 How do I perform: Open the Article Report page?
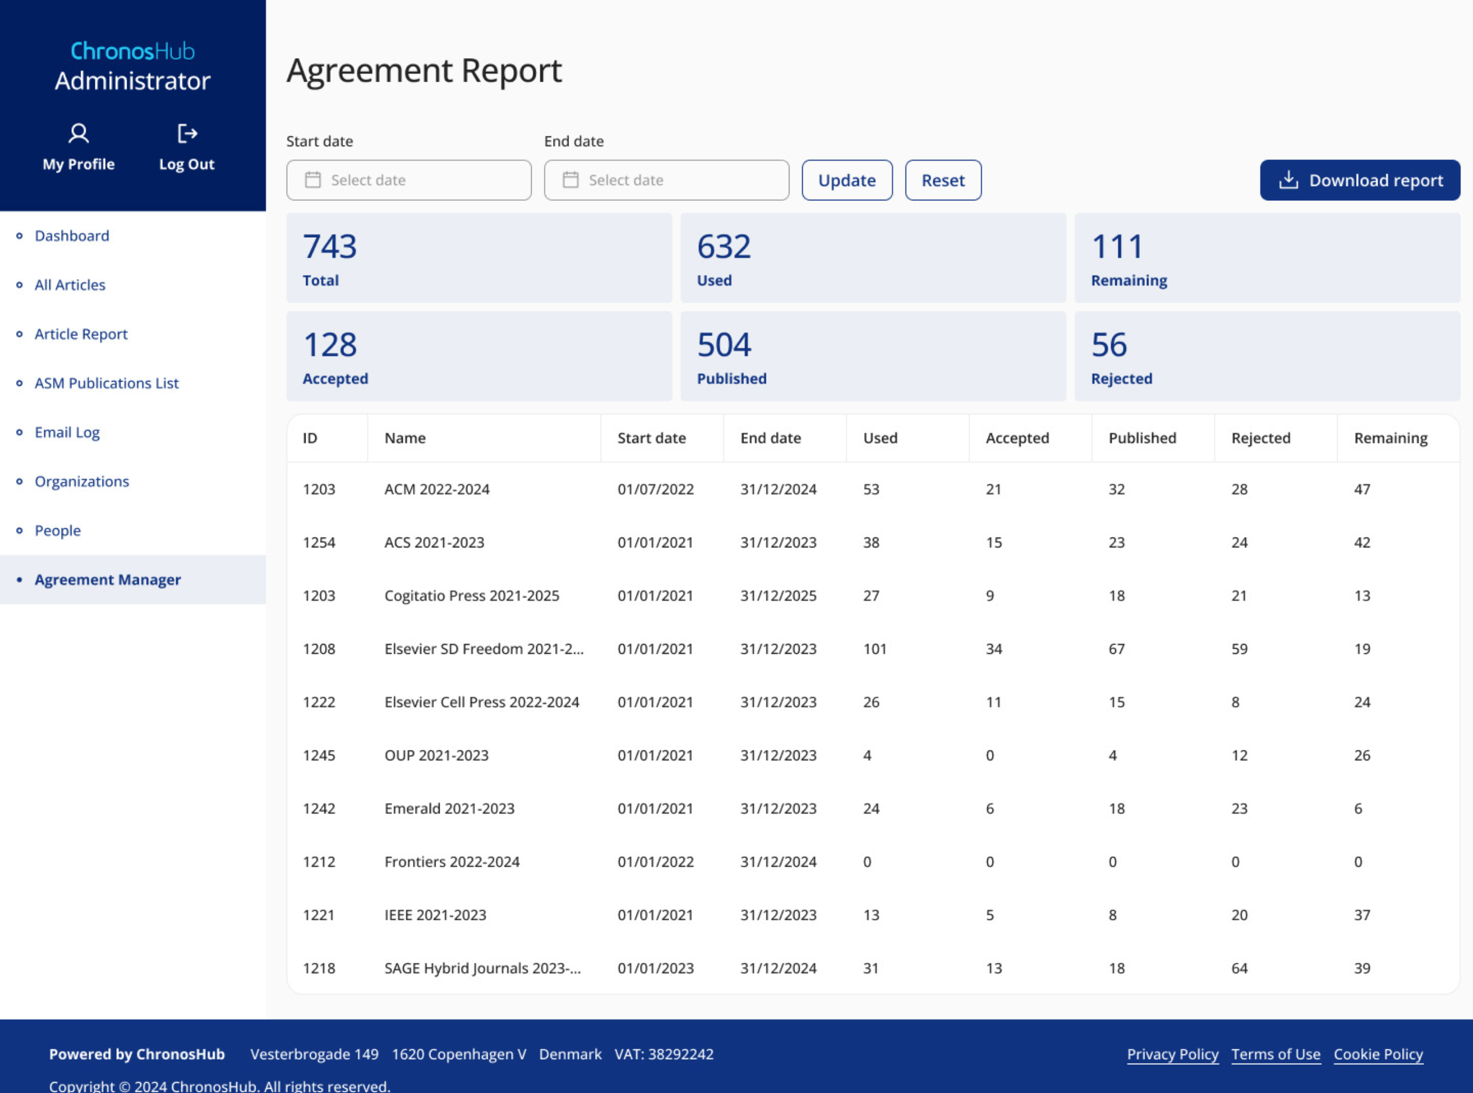[x=81, y=334]
